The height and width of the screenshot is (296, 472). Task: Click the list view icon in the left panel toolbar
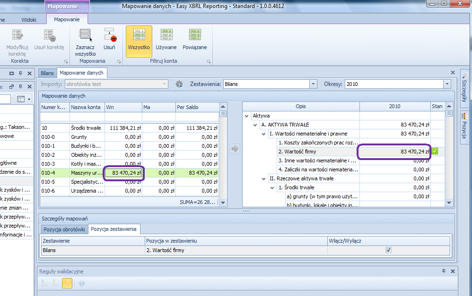click(x=20, y=99)
